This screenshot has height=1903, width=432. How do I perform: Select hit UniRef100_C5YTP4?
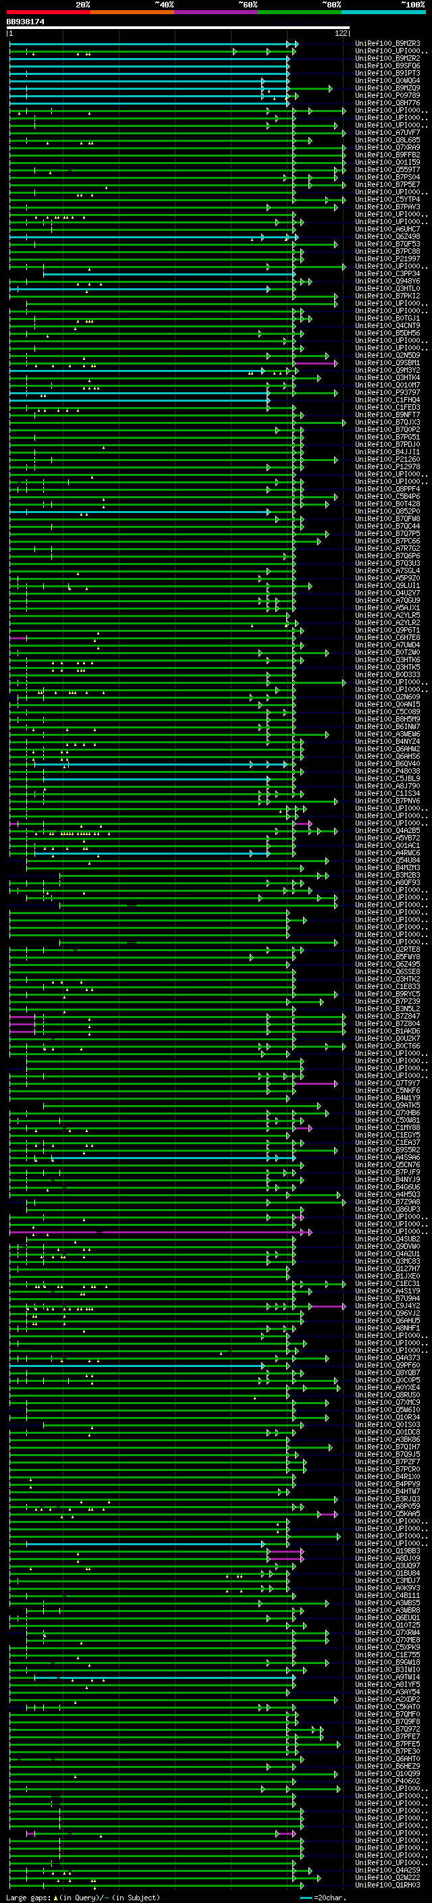(x=387, y=199)
